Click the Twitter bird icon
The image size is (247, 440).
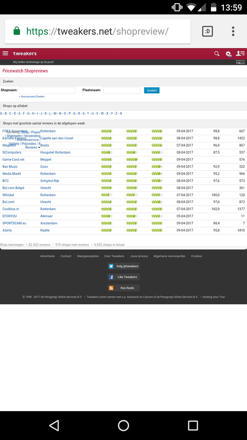pyautogui.click(x=111, y=266)
